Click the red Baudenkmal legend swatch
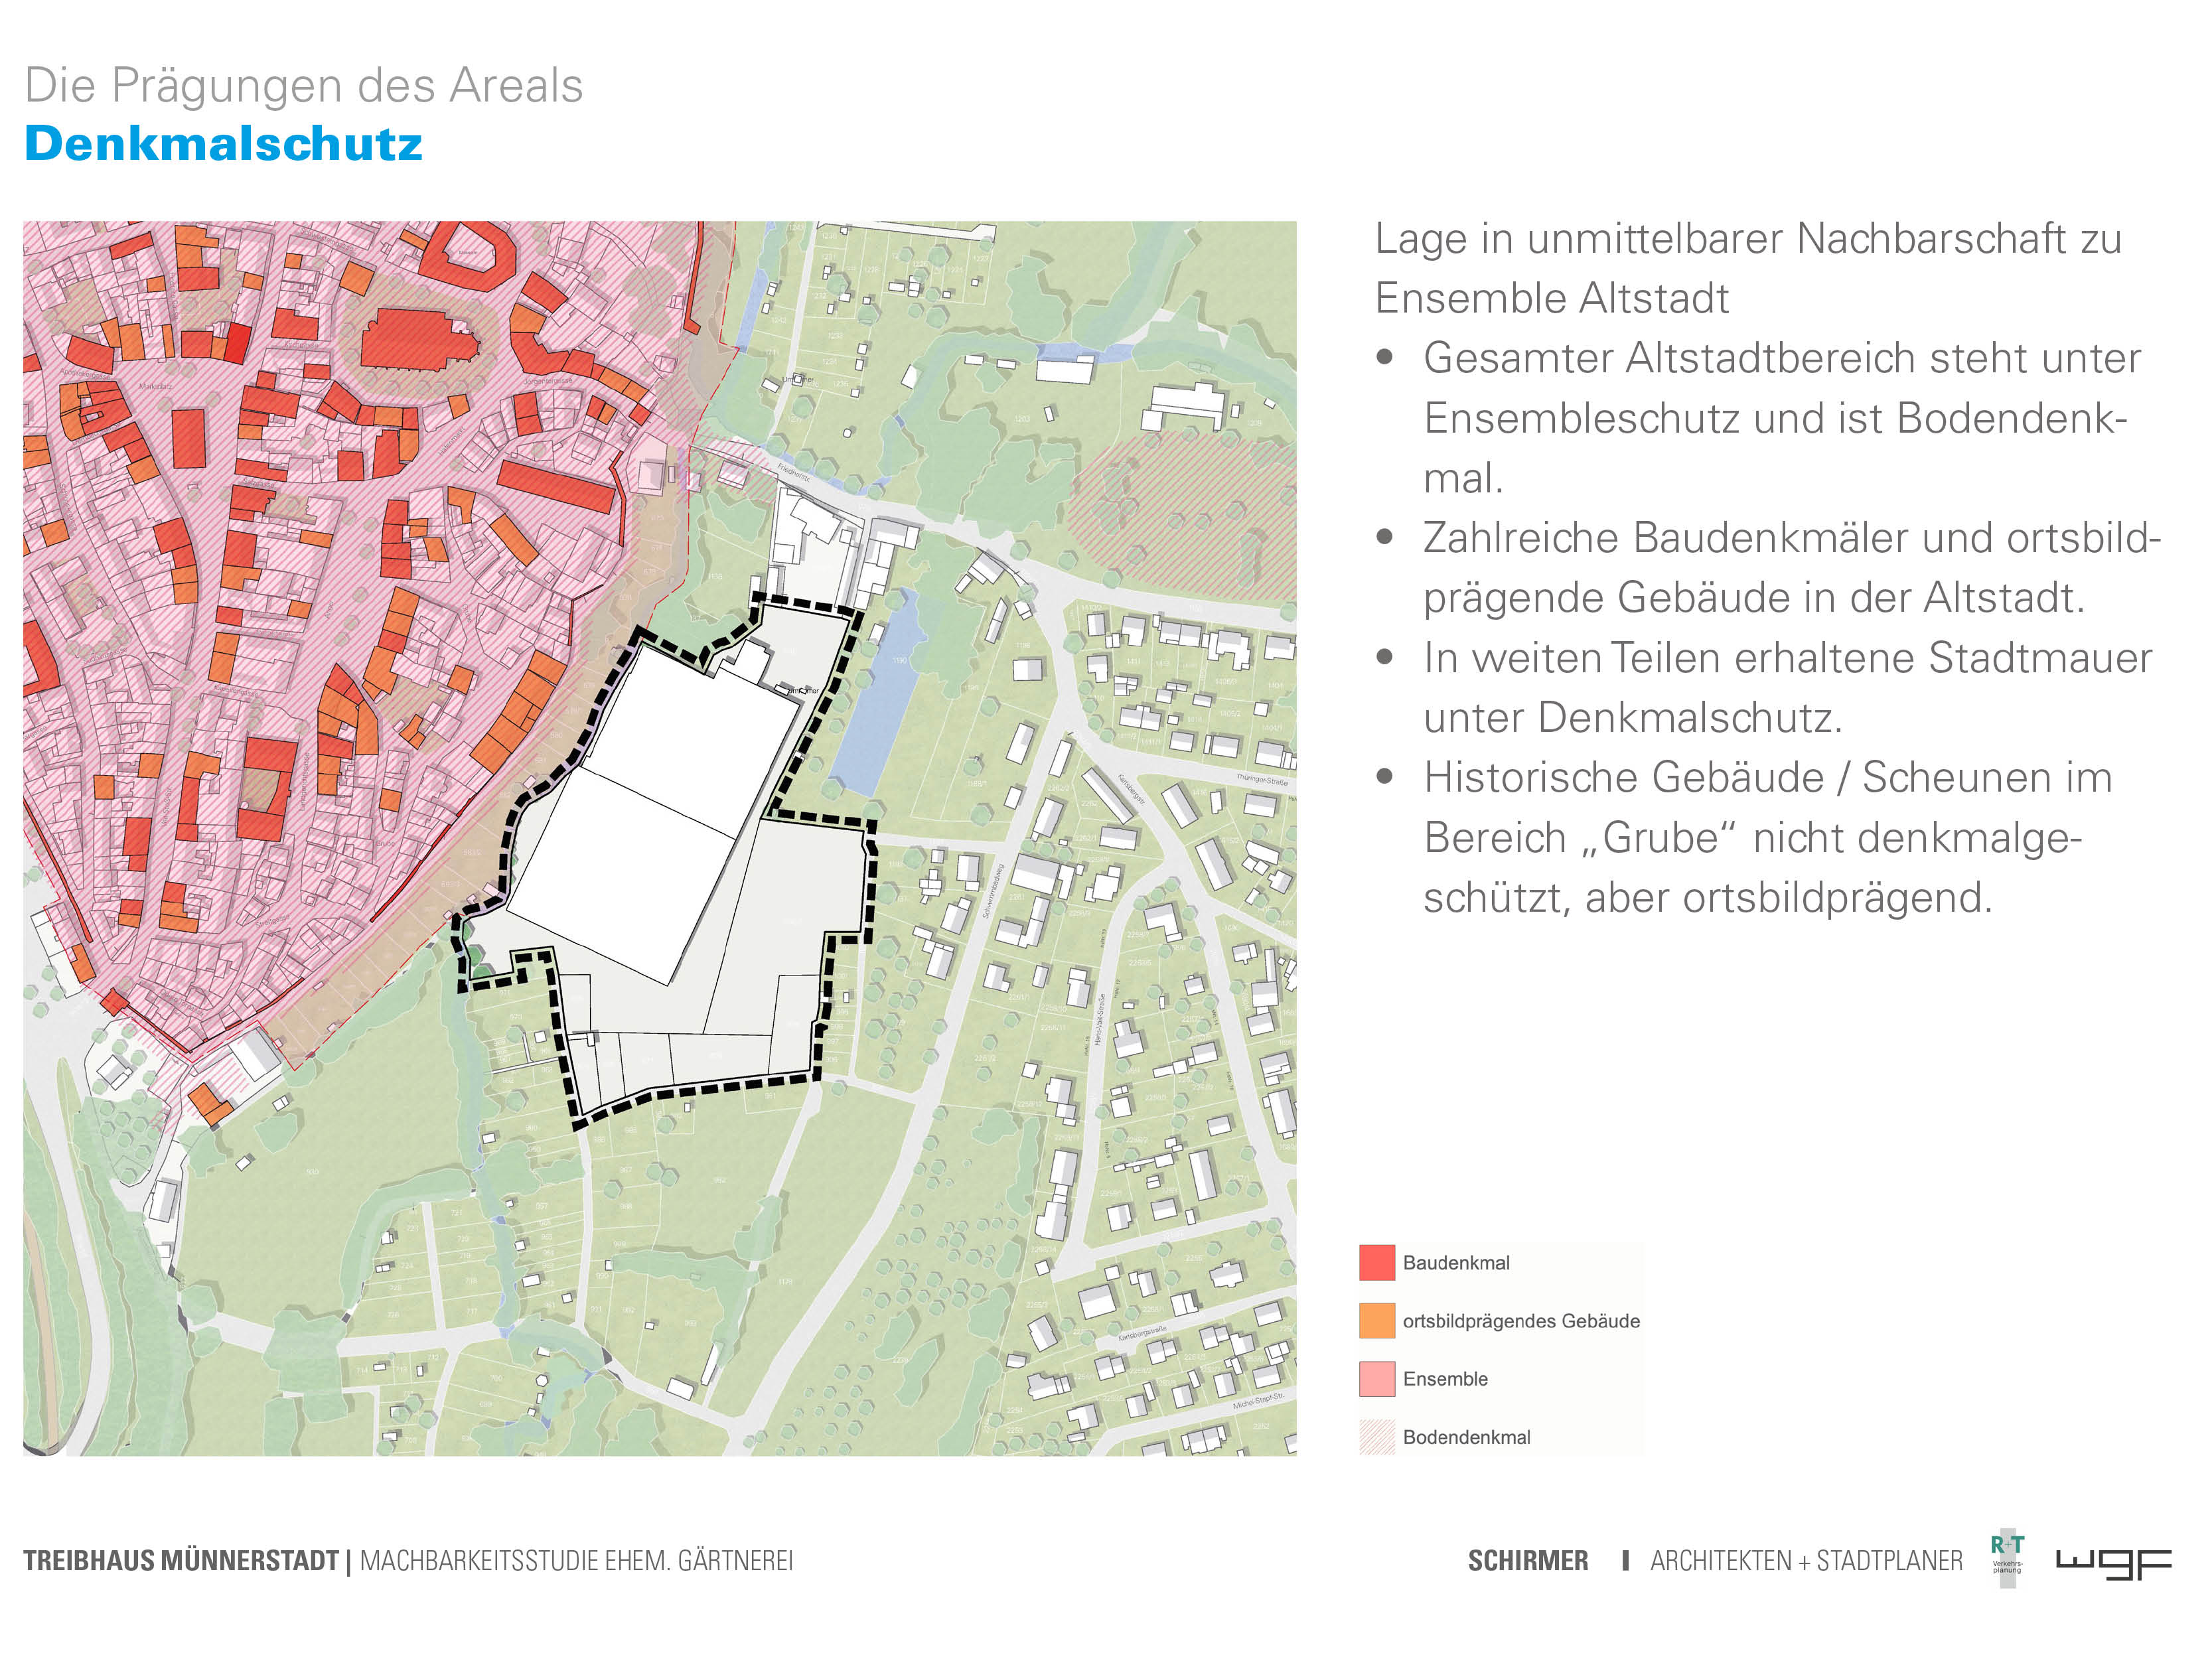The image size is (2212, 1659). click(x=1376, y=1263)
